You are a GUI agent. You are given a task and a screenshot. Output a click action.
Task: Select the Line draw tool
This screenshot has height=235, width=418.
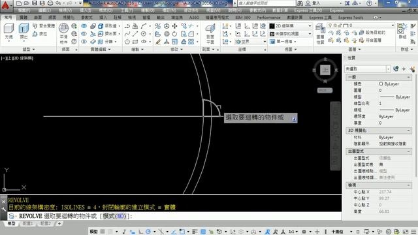135,34
